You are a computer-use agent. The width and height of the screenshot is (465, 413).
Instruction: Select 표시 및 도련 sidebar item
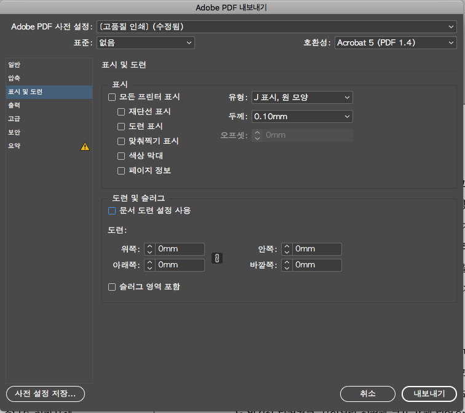tap(49, 92)
